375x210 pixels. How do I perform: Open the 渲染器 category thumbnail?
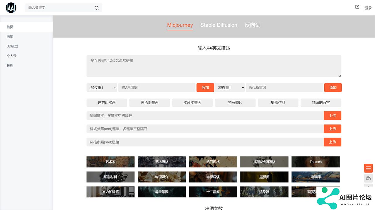click(x=264, y=192)
